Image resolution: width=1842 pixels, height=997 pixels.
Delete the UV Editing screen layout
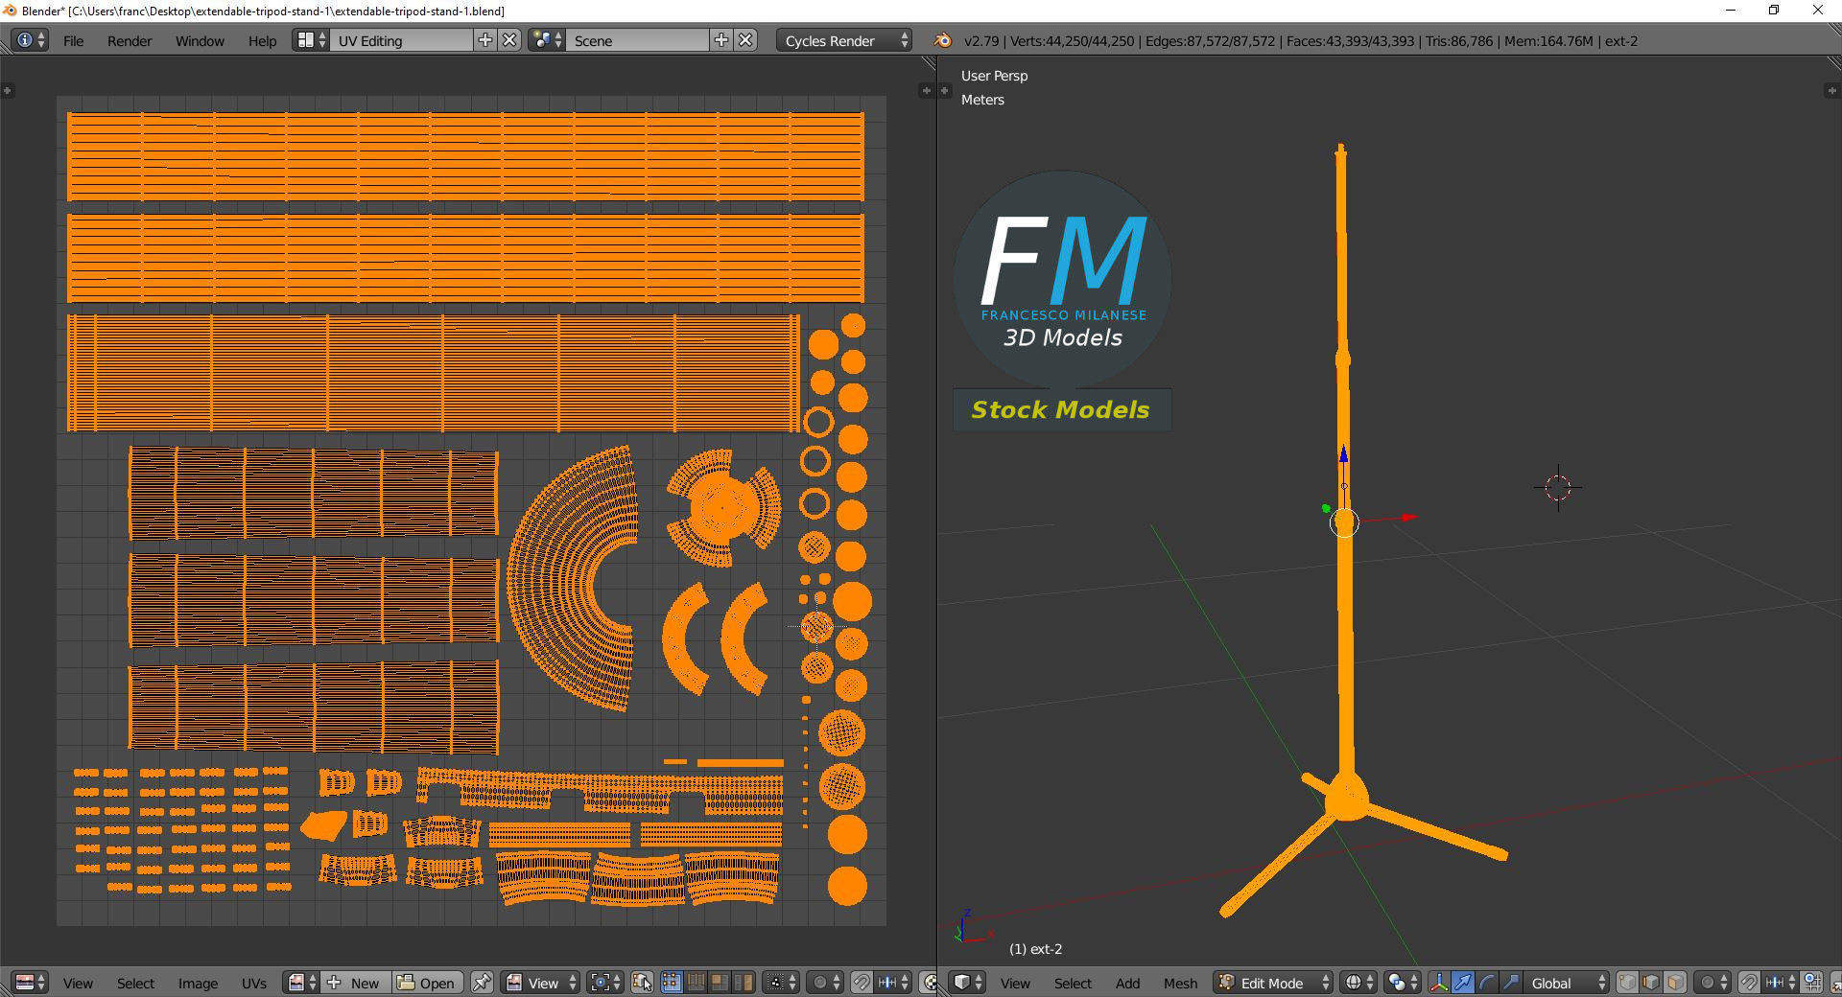510,40
